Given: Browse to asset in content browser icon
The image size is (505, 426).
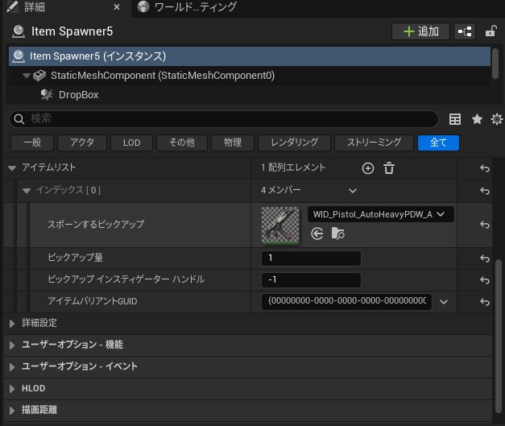Looking at the screenshot, I should point(337,234).
